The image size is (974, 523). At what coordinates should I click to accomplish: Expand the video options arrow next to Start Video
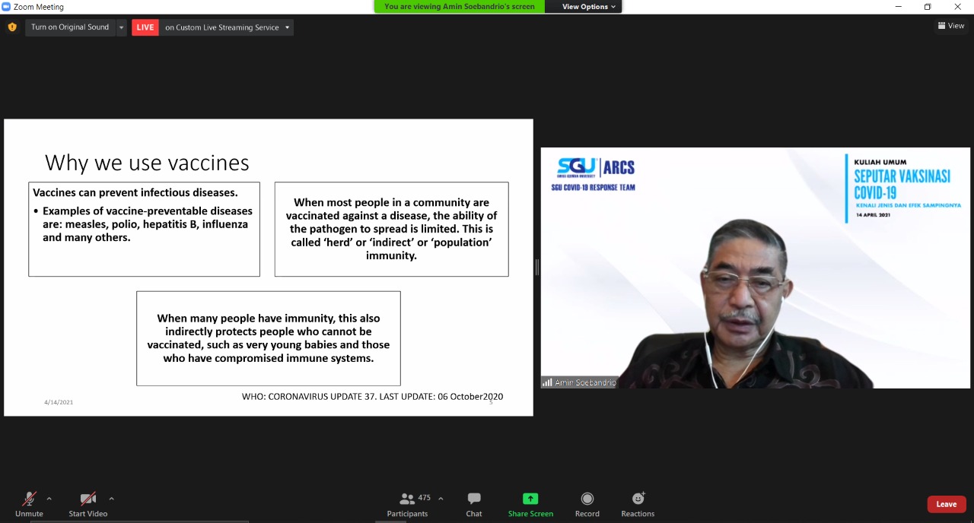coord(111,499)
